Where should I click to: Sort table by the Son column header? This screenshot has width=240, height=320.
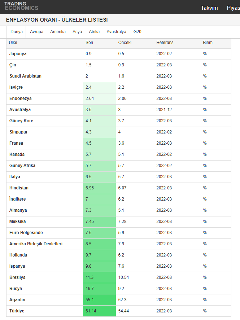[x=89, y=43]
